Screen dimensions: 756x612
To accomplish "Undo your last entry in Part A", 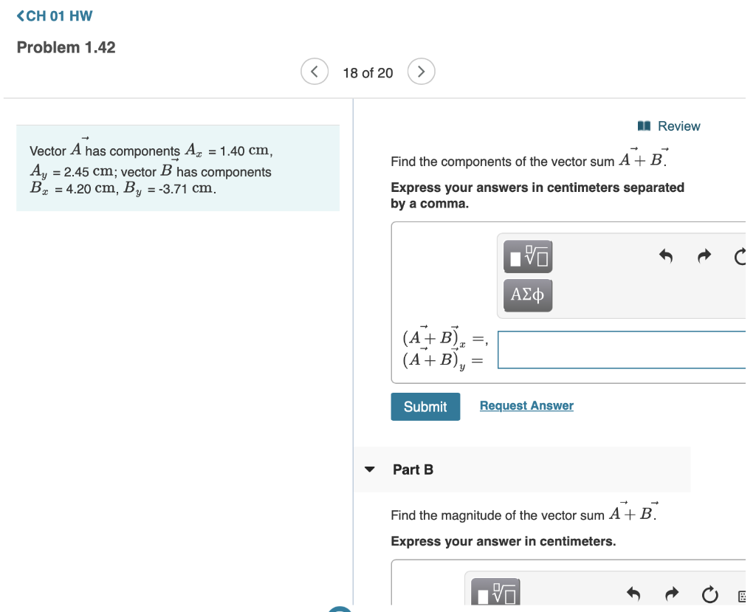I will [665, 255].
